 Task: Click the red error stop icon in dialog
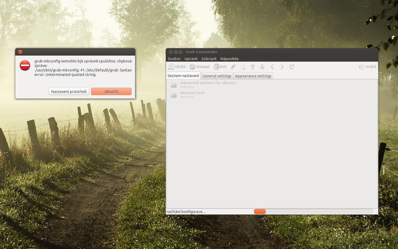point(25,65)
